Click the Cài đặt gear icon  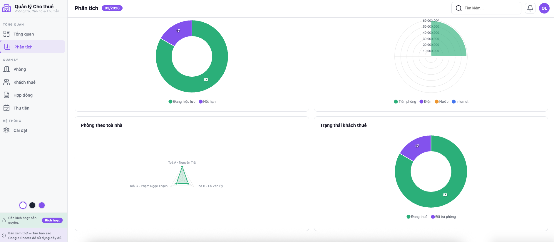point(6,130)
